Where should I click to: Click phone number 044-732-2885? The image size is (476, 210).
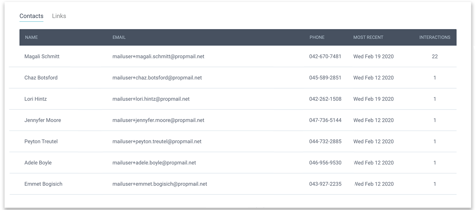tap(325, 142)
